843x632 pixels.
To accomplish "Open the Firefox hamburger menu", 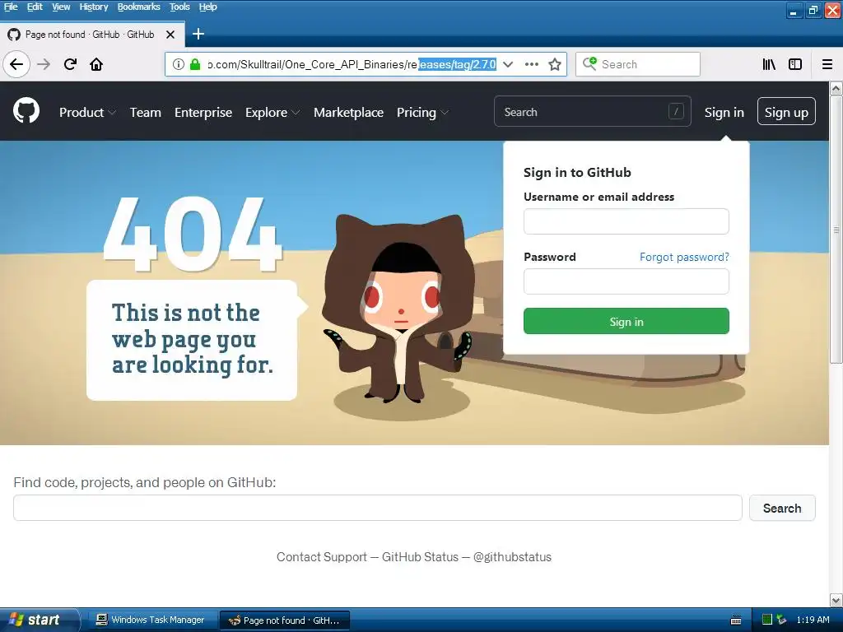I will coord(827,64).
